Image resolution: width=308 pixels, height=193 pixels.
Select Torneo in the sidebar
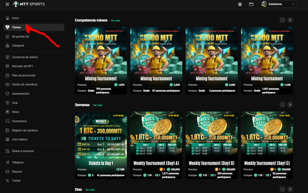click(16, 27)
